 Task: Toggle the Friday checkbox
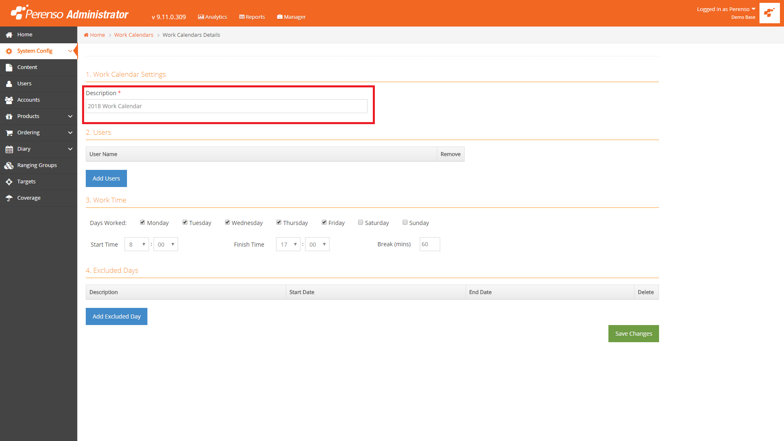324,223
